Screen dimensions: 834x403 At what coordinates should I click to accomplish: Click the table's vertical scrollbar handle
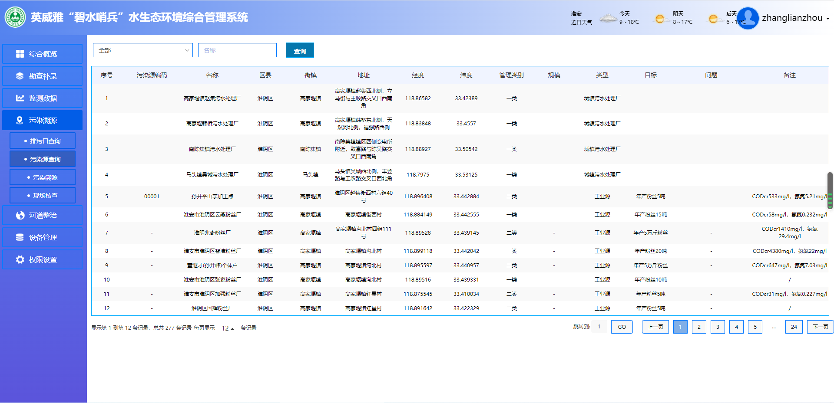[830, 191]
